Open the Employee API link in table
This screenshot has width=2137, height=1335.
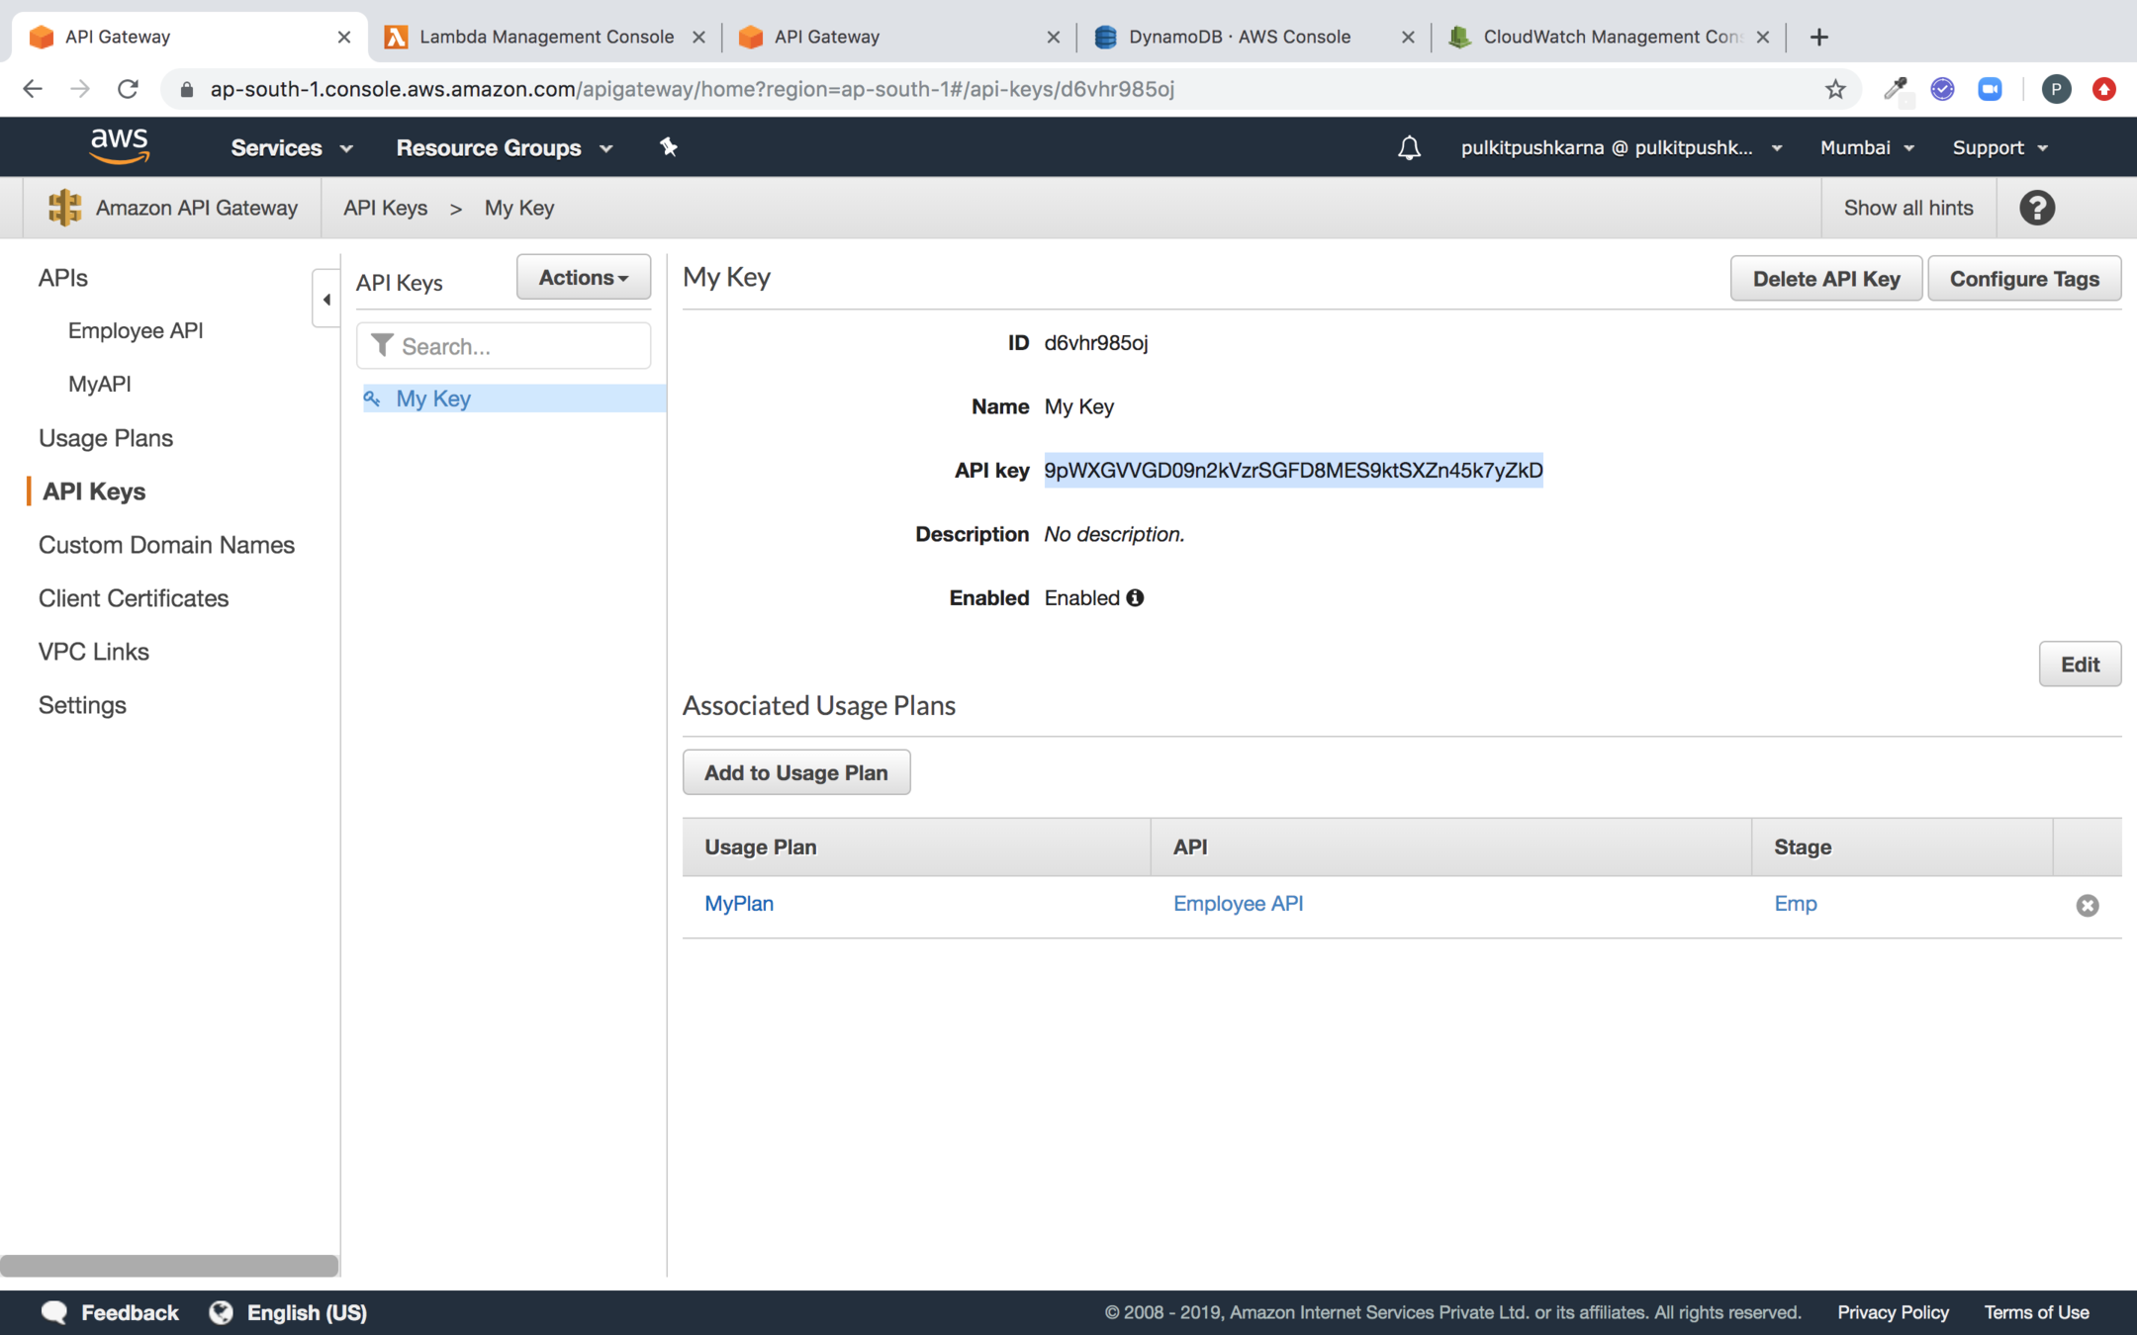(x=1237, y=904)
